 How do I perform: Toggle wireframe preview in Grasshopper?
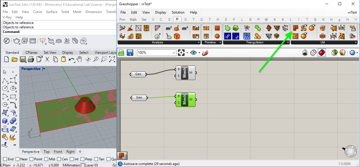[x=313, y=53]
